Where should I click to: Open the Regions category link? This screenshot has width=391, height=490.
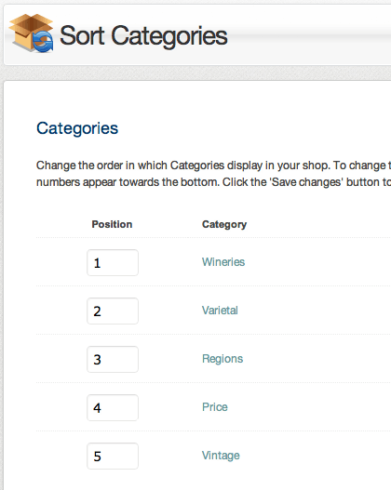tap(222, 359)
